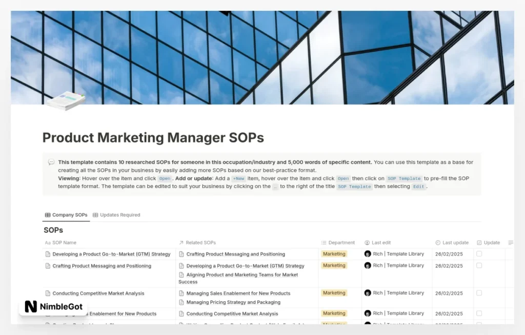Switch to the Company SOPs tab

click(66, 215)
